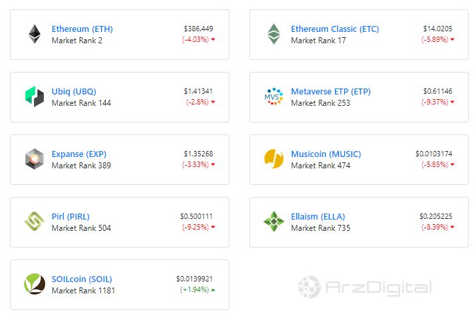Click the Market Rank 1181 text
The width and height of the screenshot is (476, 318).
(83, 291)
